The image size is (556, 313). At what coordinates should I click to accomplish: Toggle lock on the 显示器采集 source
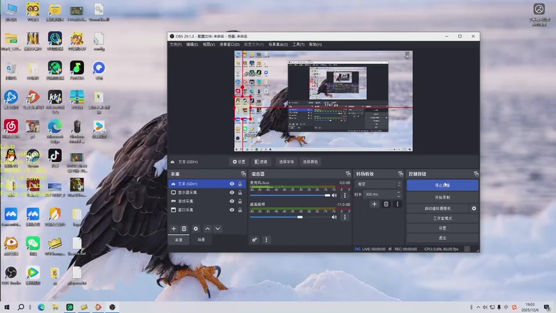240,193
